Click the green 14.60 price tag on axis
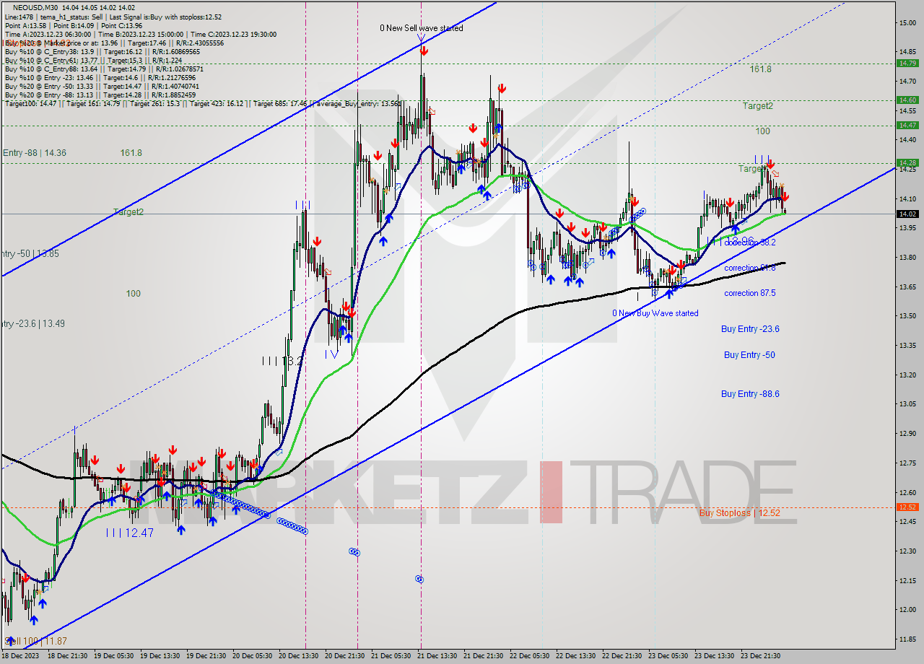The width and height of the screenshot is (924, 664). click(x=907, y=100)
